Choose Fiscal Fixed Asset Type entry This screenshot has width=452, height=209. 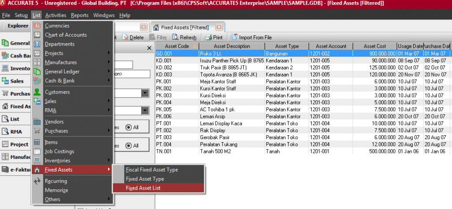[158, 170]
